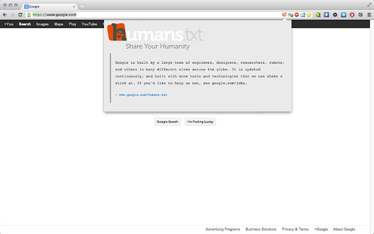Click the red Opera-style extension icon
This screenshot has width=374, height=234.
(352, 15)
